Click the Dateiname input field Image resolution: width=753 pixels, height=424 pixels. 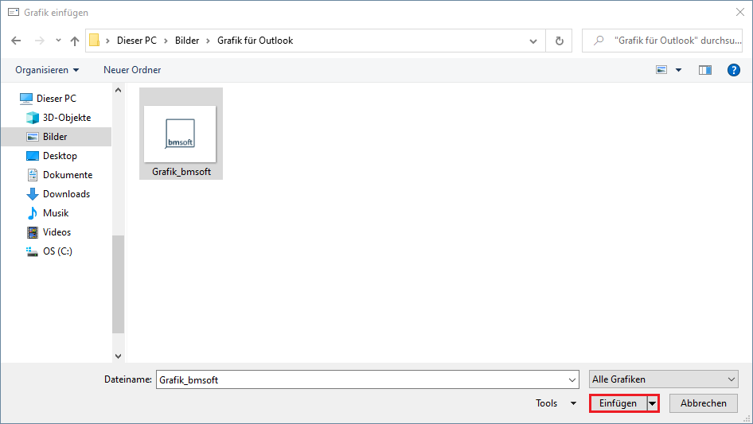point(366,379)
